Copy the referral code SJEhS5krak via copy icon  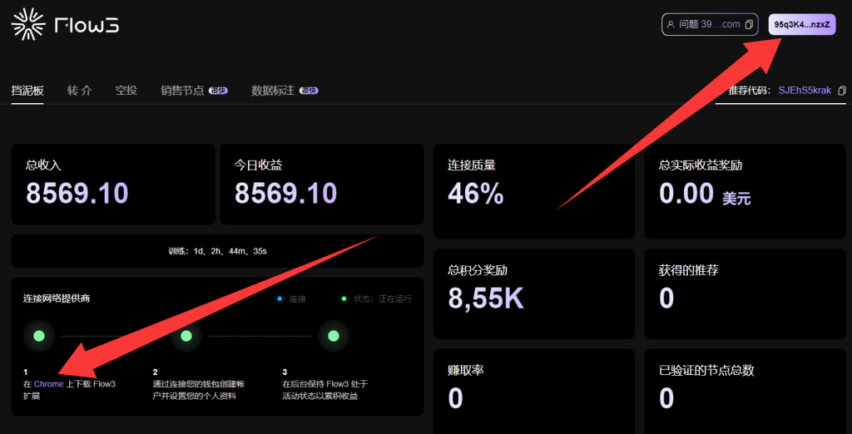pyautogui.click(x=842, y=91)
